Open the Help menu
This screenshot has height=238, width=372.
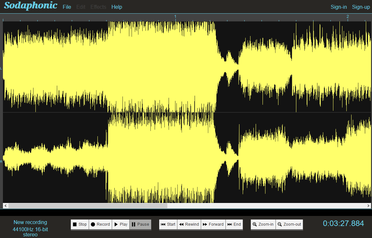pos(117,7)
